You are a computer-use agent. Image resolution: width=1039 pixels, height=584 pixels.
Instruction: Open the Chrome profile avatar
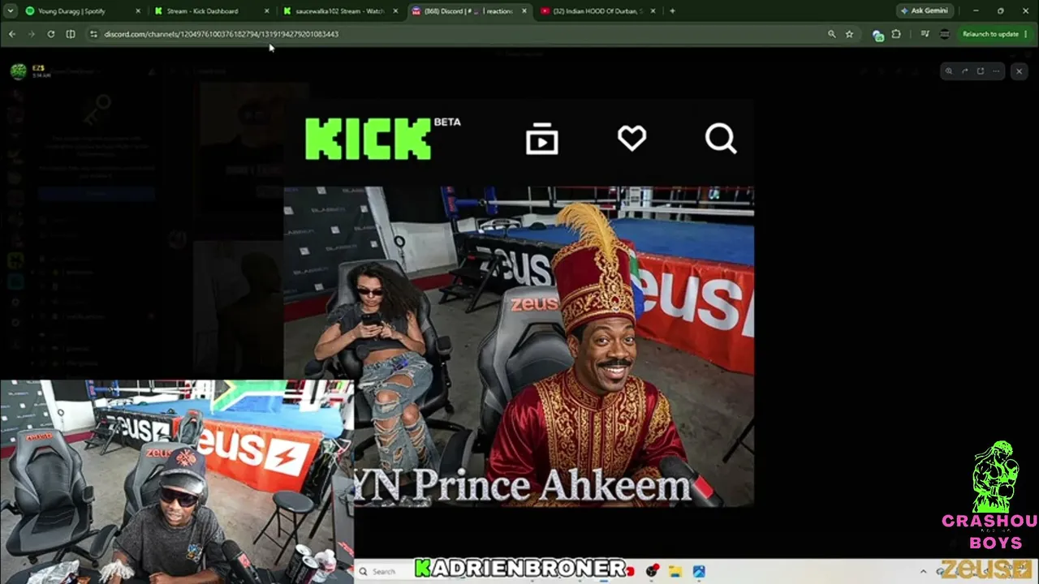point(944,34)
